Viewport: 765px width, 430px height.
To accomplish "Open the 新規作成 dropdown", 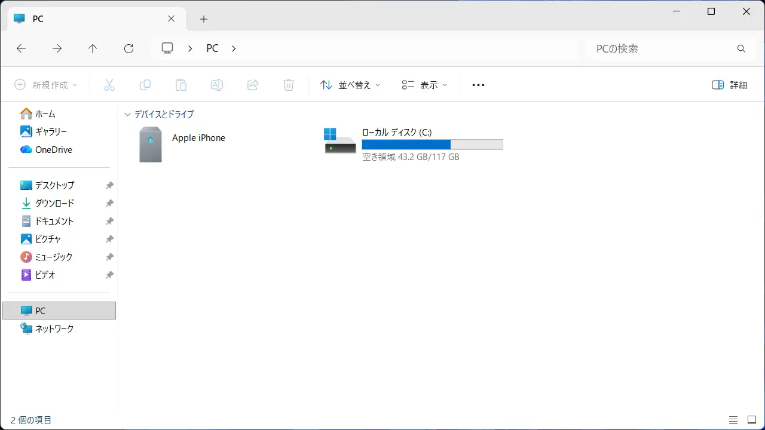I will pos(46,85).
